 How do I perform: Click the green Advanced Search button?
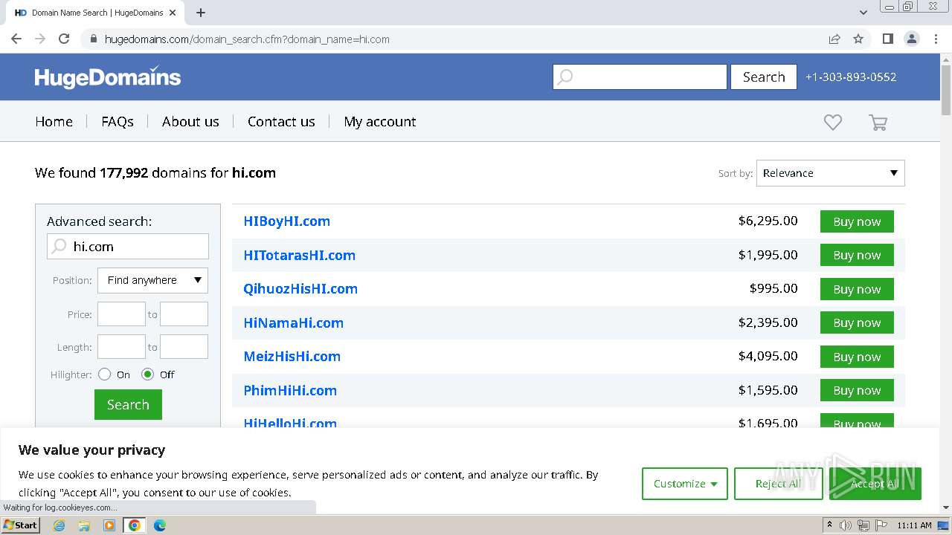pyautogui.click(x=128, y=405)
